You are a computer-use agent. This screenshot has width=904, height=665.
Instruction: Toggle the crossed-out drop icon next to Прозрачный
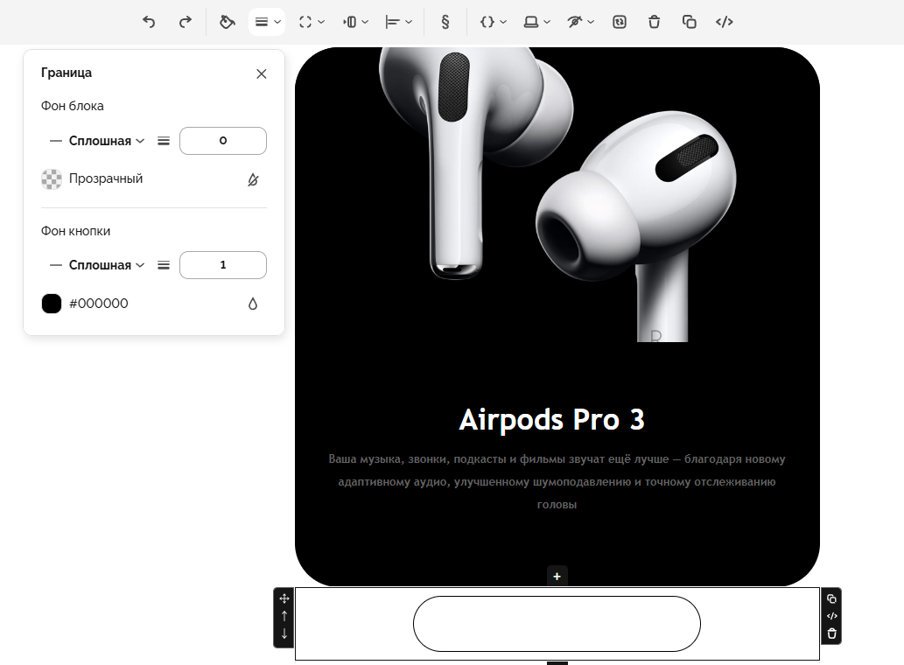coord(253,179)
